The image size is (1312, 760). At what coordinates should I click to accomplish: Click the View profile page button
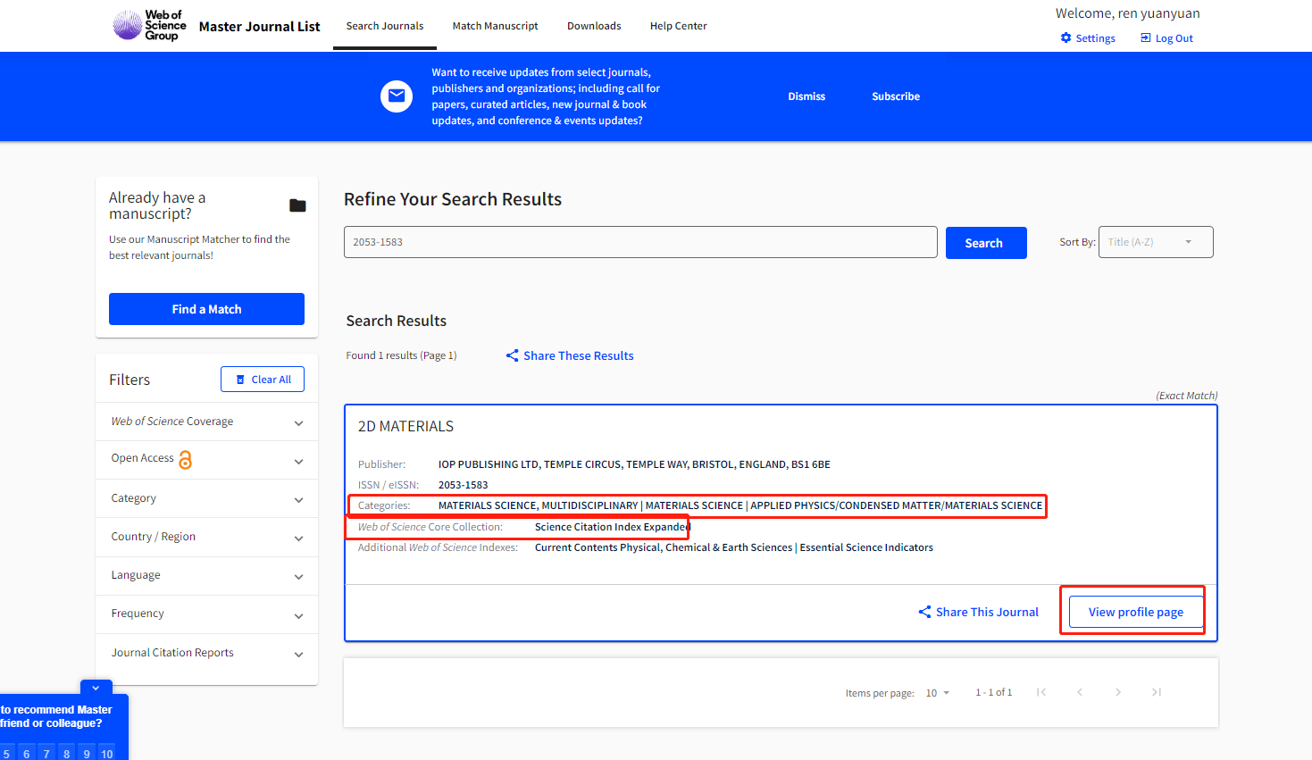1135,612
